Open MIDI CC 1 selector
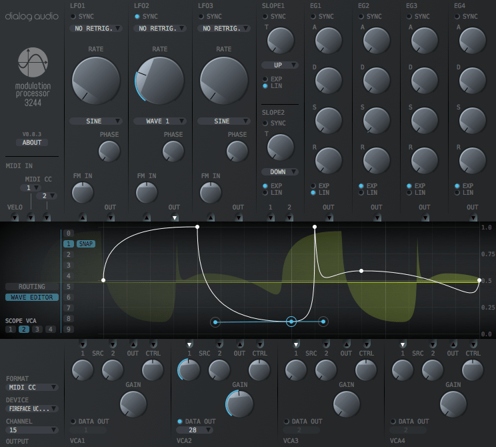 (31, 187)
